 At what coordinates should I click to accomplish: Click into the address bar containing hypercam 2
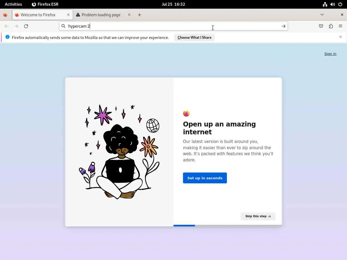173,26
